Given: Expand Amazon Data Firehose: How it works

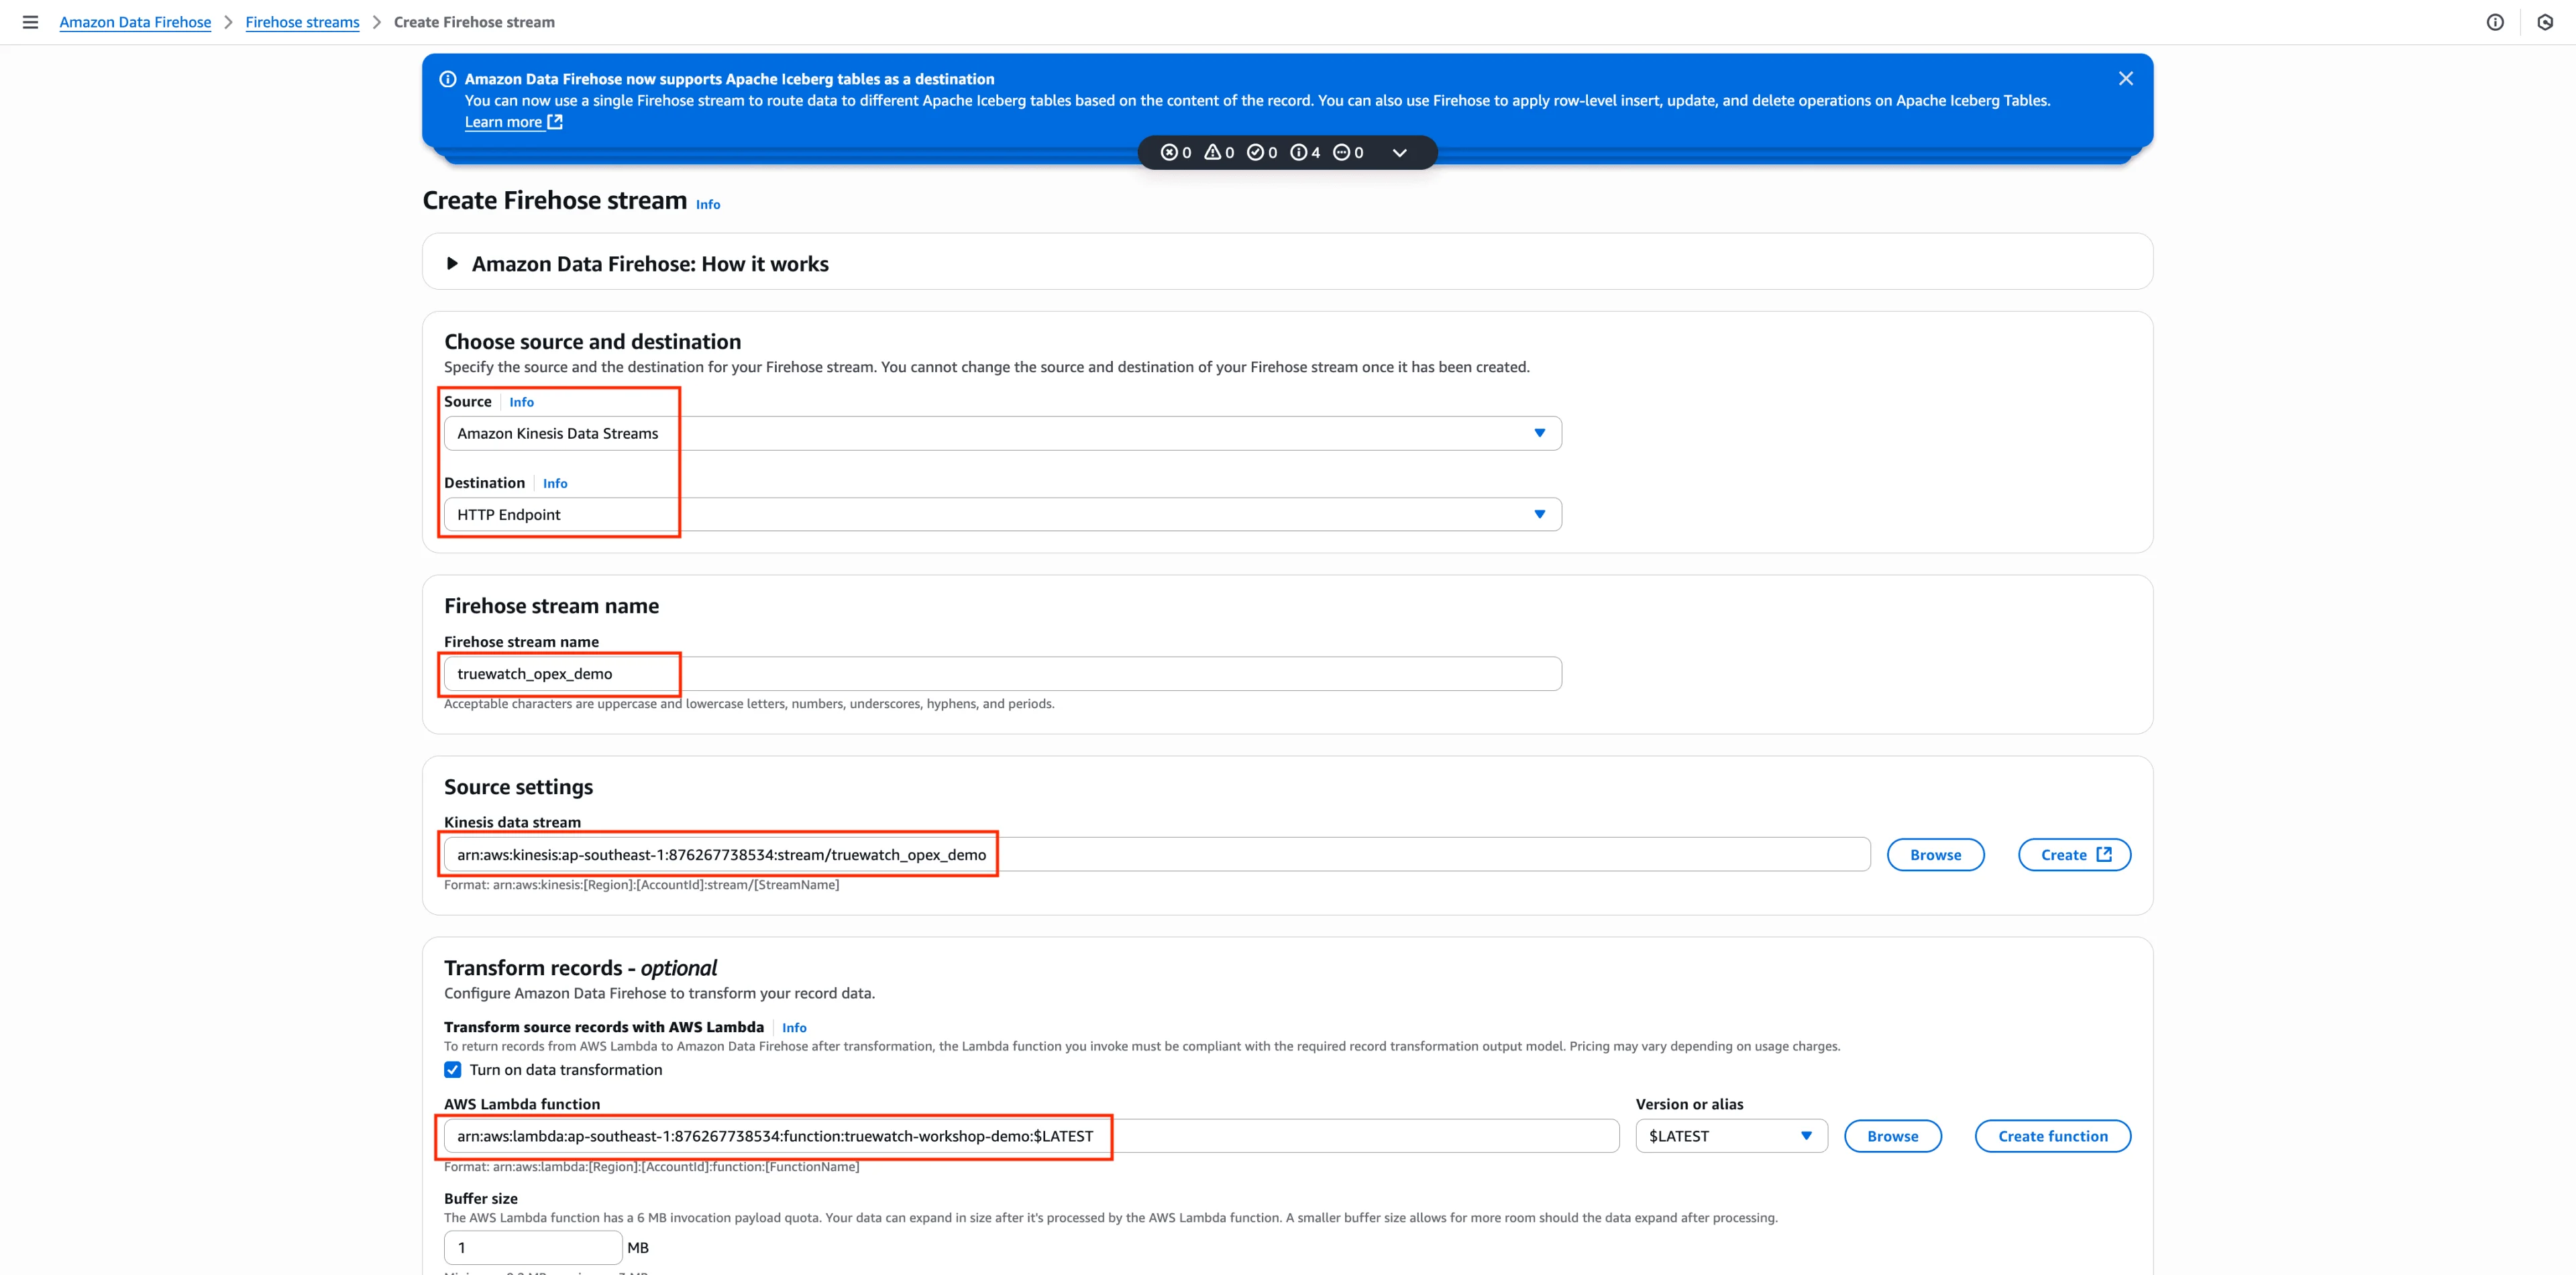Looking at the screenshot, I should point(452,264).
